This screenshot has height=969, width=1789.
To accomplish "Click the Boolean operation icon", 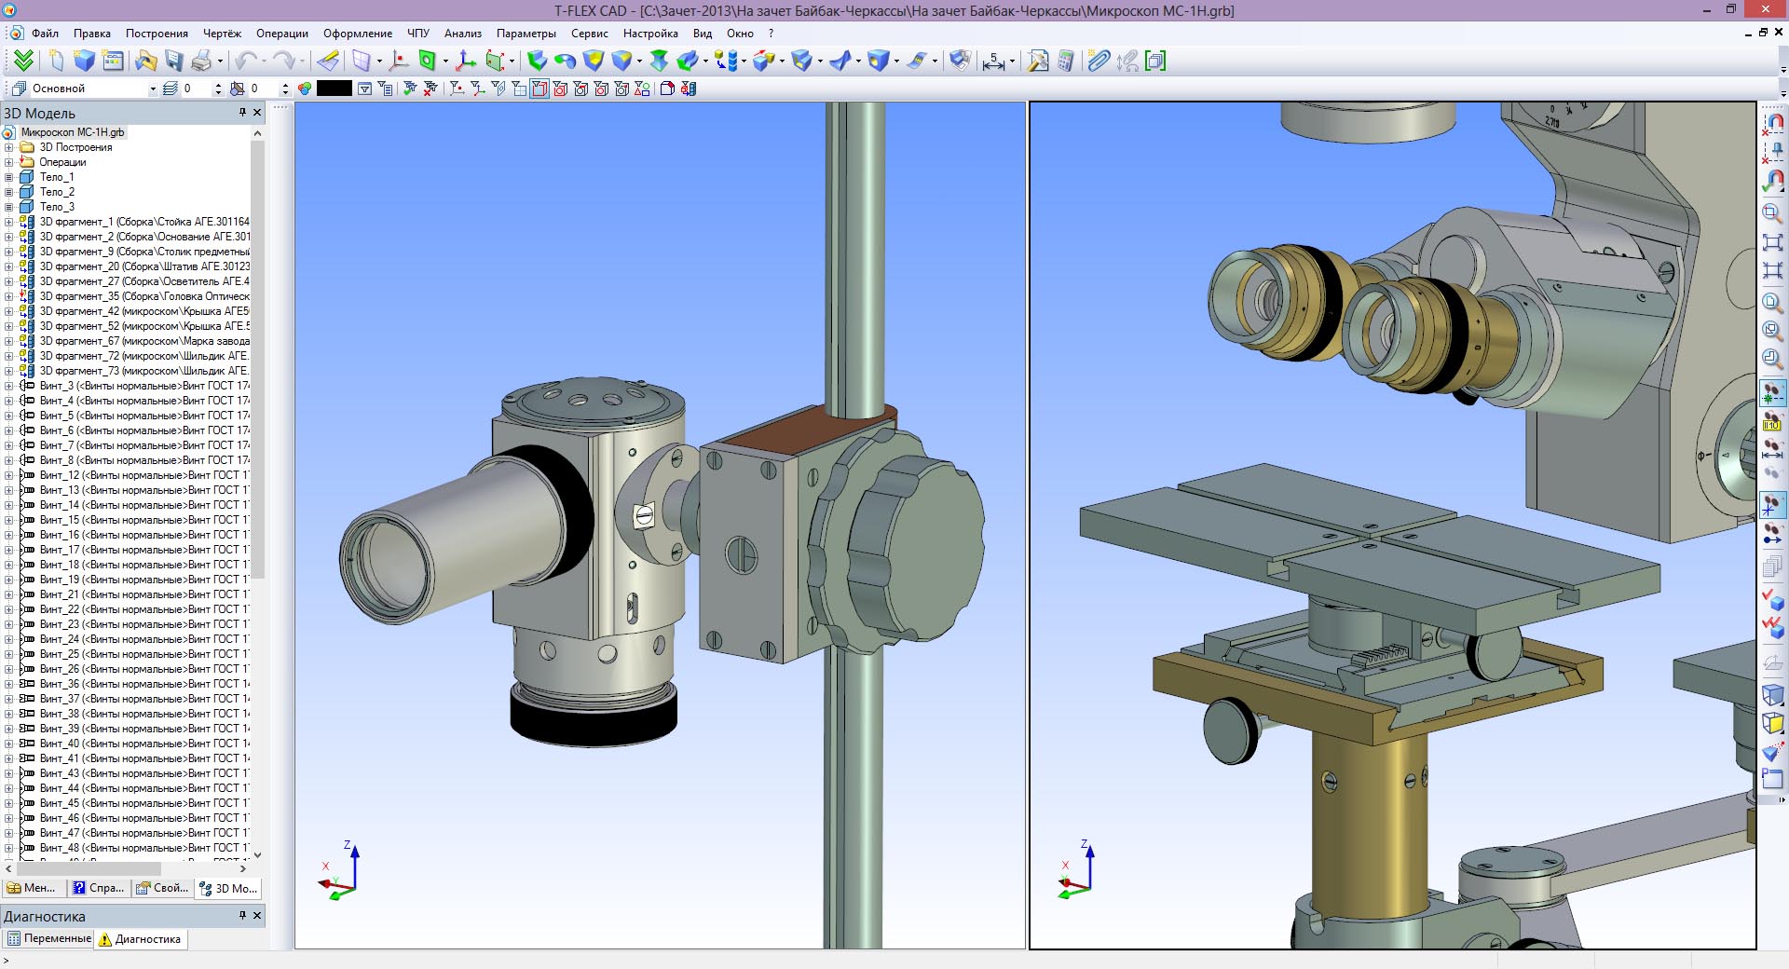I will click(x=594, y=61).
